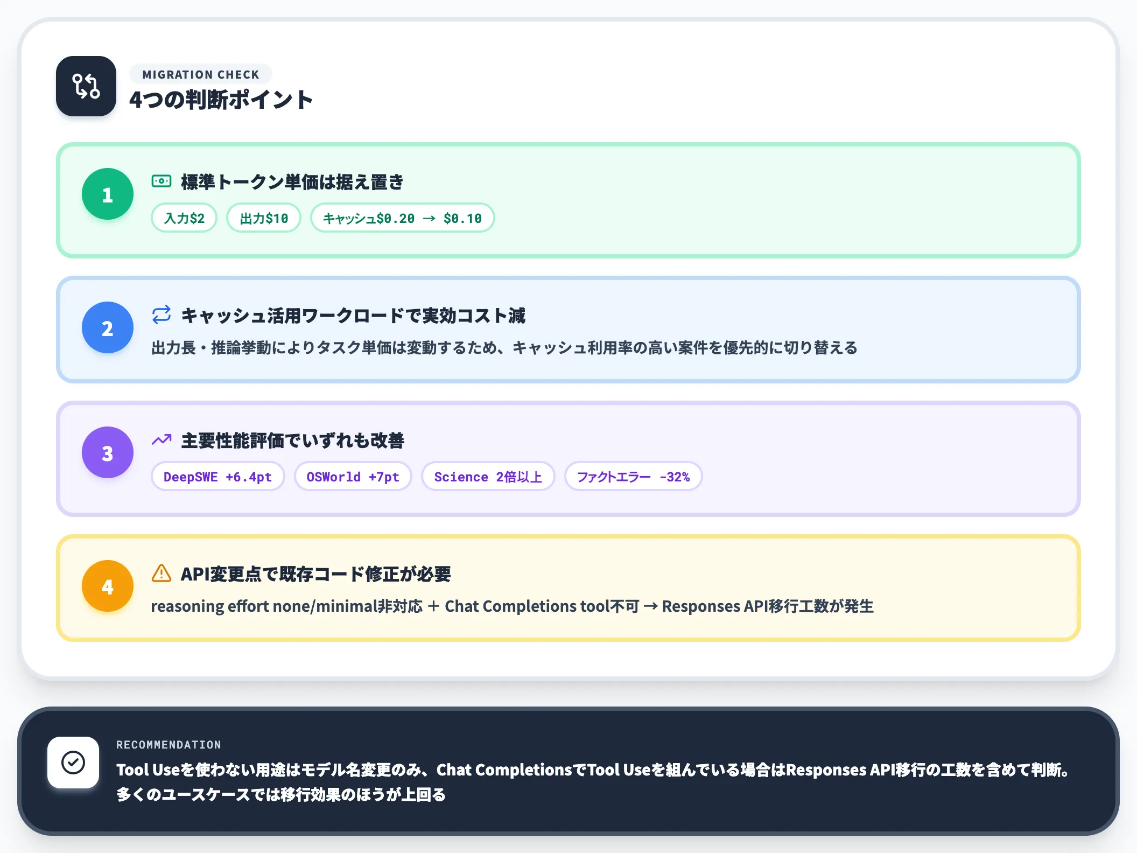Click the orange number 4 circle
This screenshot has width=1137, height=853.
[x=108, y=586]
